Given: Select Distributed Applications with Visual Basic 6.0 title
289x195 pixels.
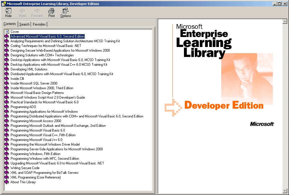Looking at the screenshot, I should [x=62, y=74].
